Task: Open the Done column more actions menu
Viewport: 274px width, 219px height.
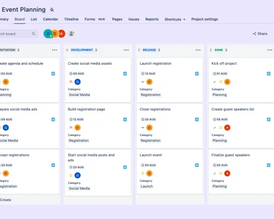Action: tap(270, 50)
